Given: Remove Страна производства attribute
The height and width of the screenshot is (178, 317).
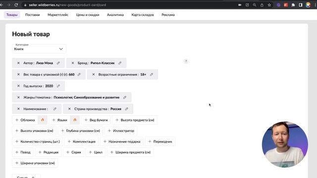Looking at the screenshot, I should tap(69, 109).
